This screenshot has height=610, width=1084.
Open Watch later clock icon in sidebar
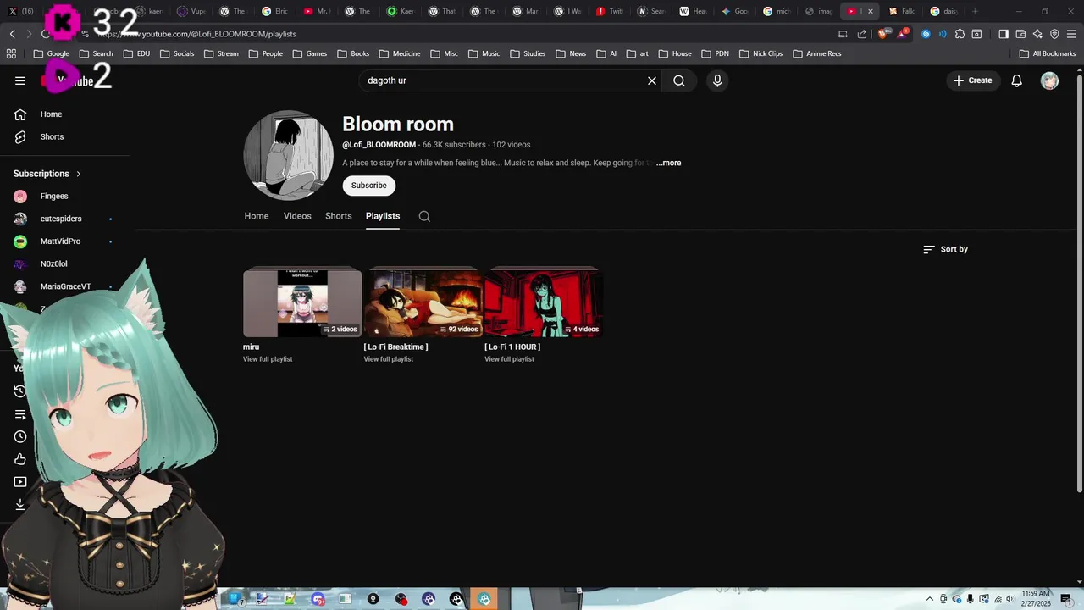click(20, 437)
